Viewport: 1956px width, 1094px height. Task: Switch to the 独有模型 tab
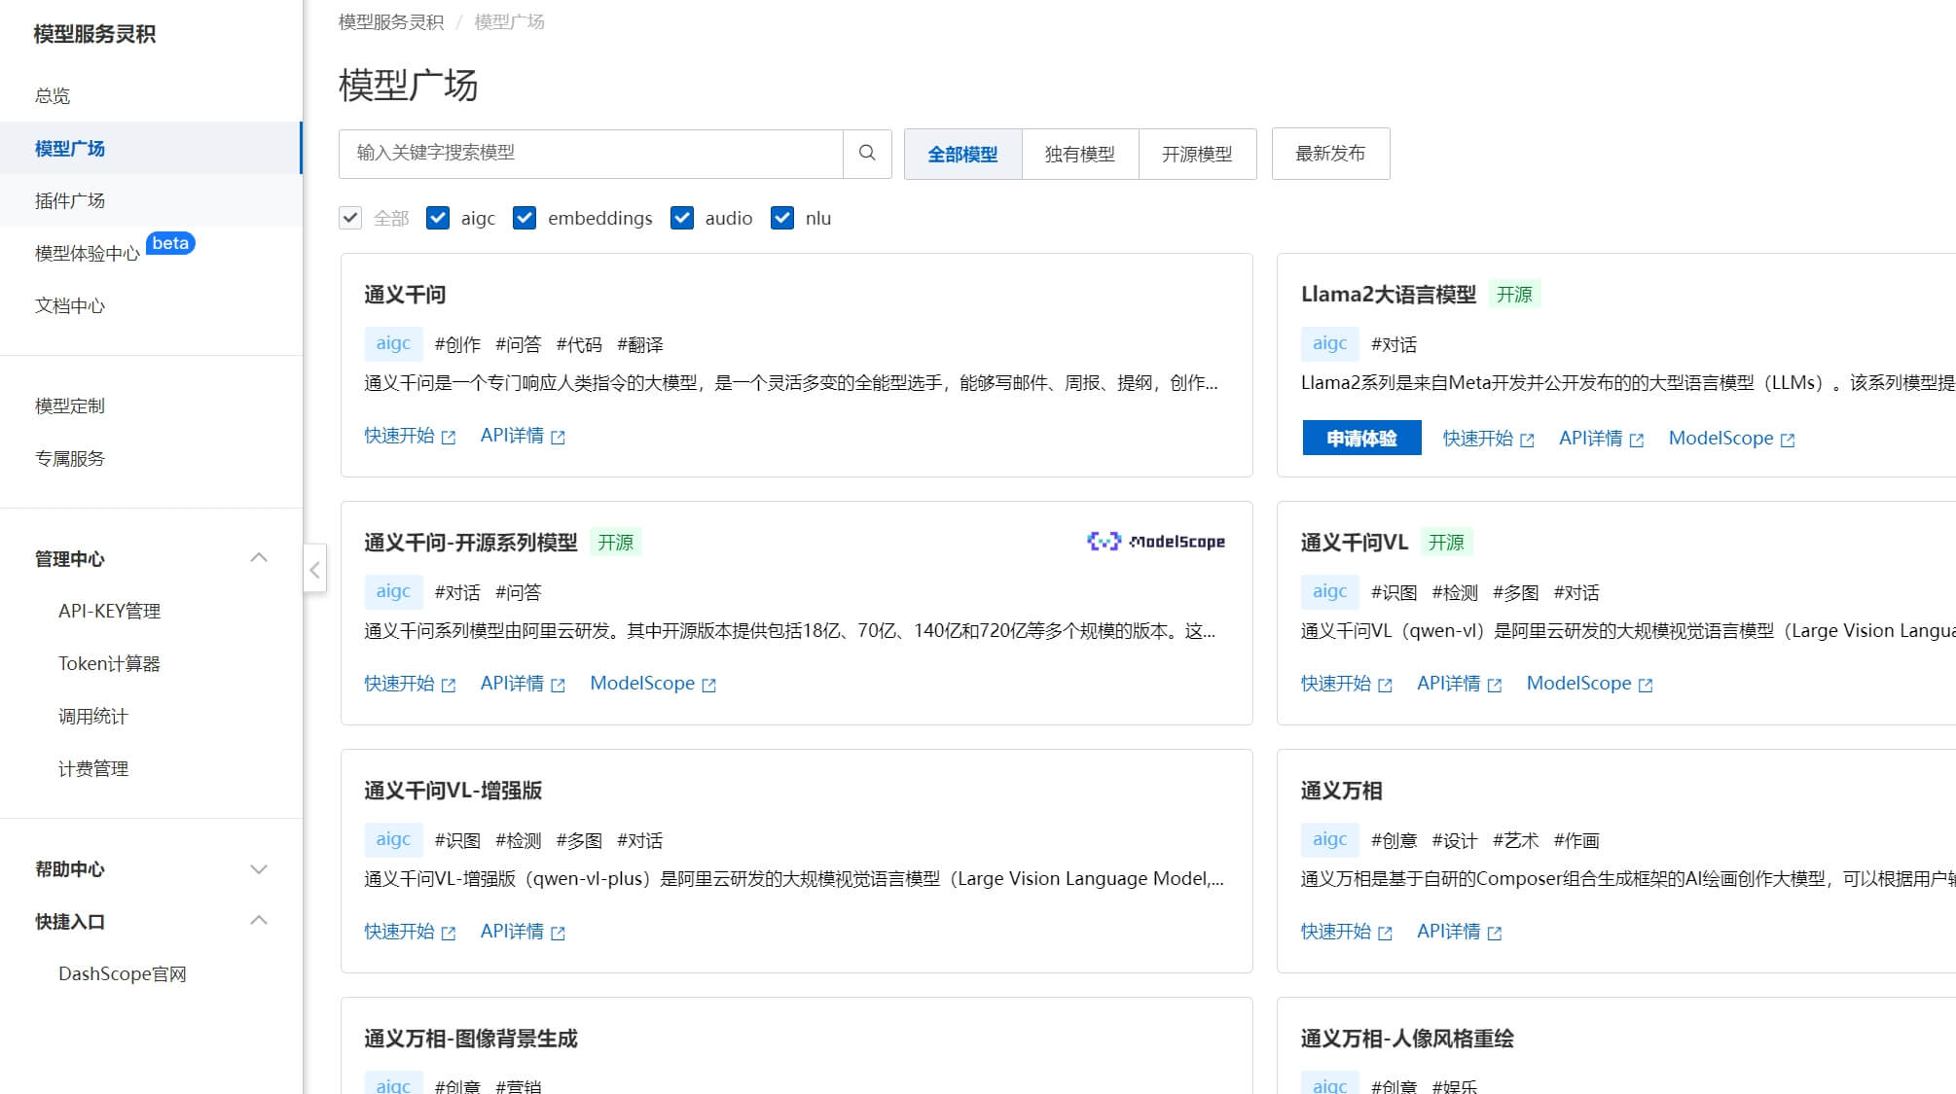tap(1079, 154)
